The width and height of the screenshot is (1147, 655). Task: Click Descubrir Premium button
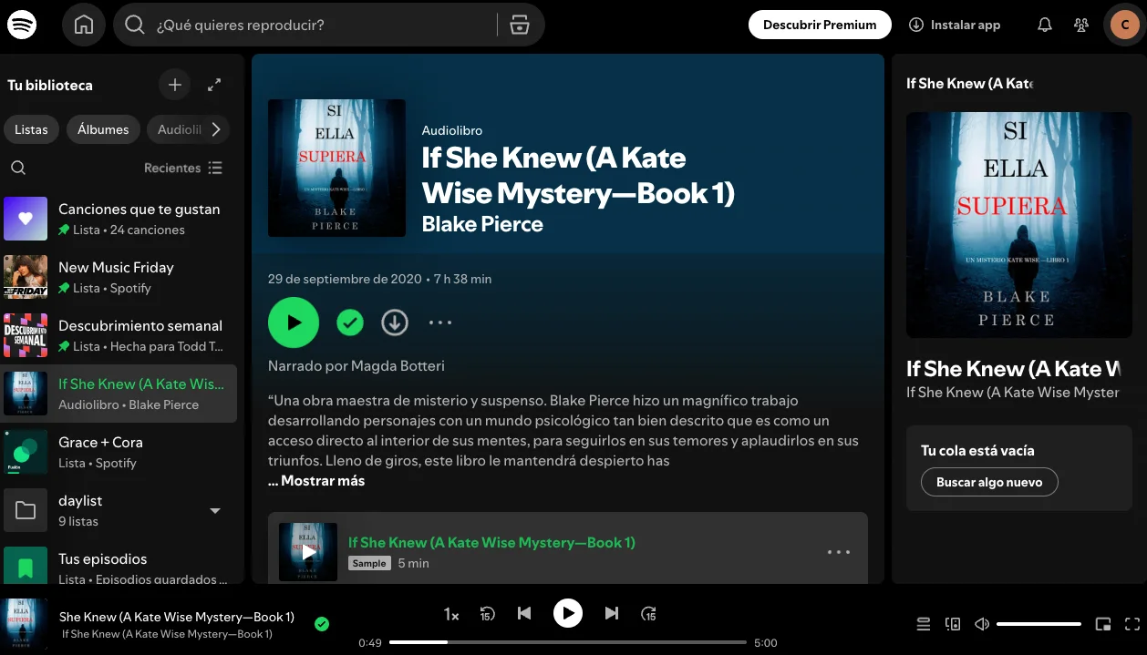(x=820, y=25)
